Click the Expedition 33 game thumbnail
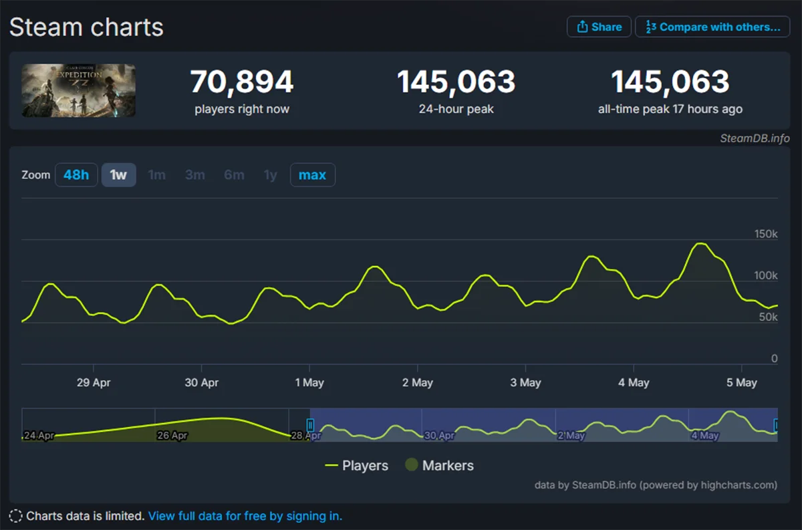The image size is (802, 530). pos(79,90)
